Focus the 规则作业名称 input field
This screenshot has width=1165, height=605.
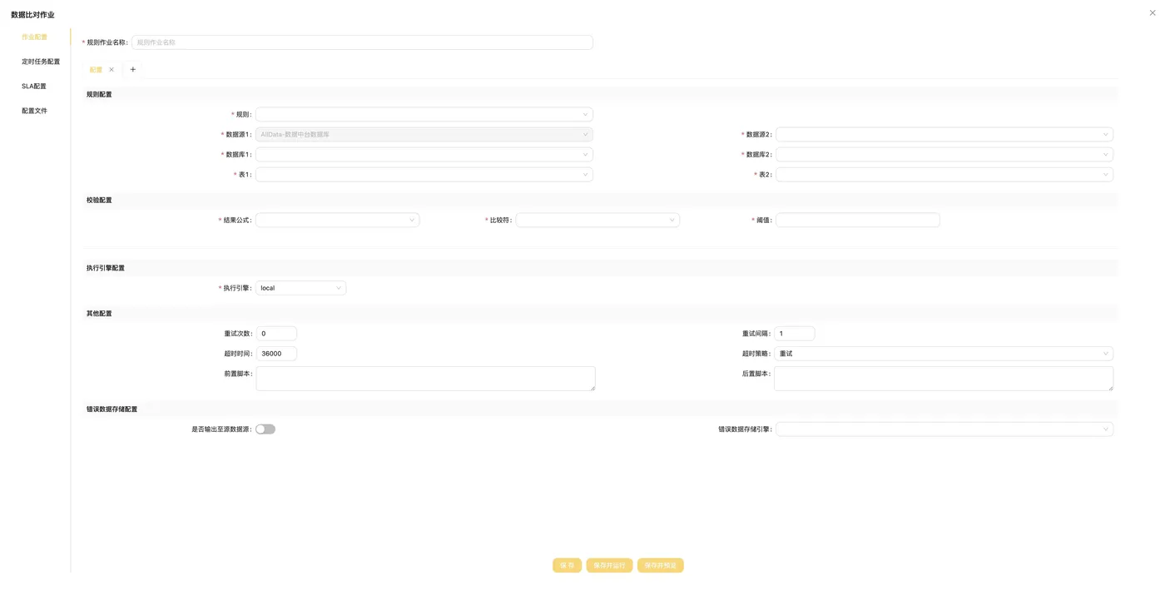click(362, 42)
